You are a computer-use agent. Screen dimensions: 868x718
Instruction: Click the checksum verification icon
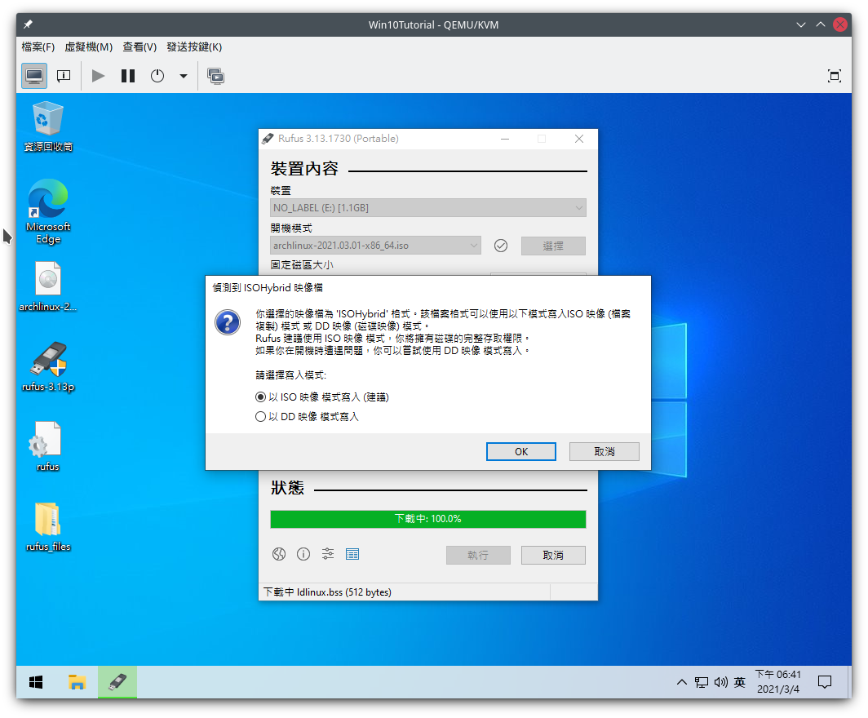coord(501,246)
